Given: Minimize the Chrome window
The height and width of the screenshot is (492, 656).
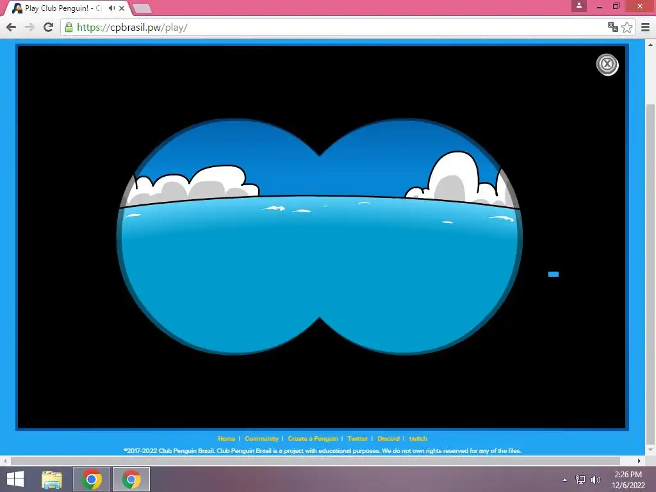Looking at the screenshot, I should pyautogui.click(x=600, y=6).
